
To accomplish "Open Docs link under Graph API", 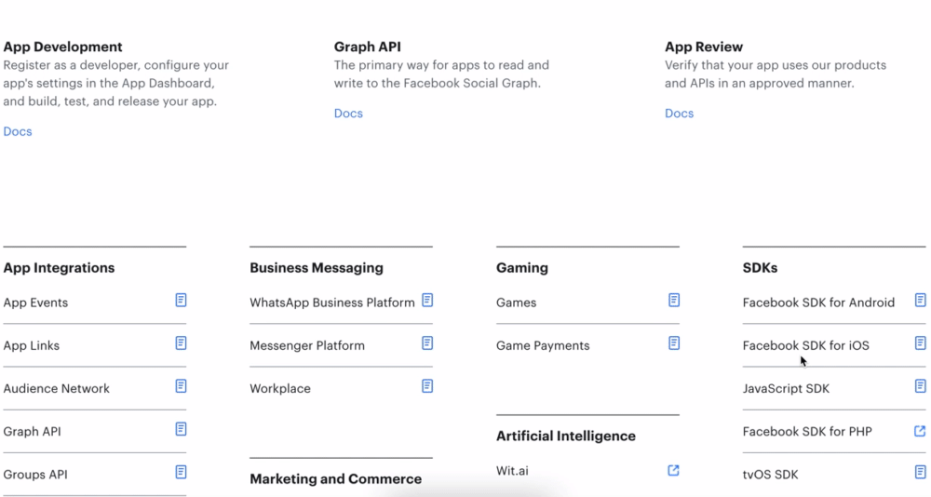I will (x=348, y=114).
